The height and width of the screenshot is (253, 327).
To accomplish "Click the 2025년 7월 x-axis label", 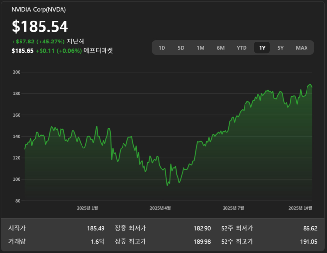I will 233,208.
